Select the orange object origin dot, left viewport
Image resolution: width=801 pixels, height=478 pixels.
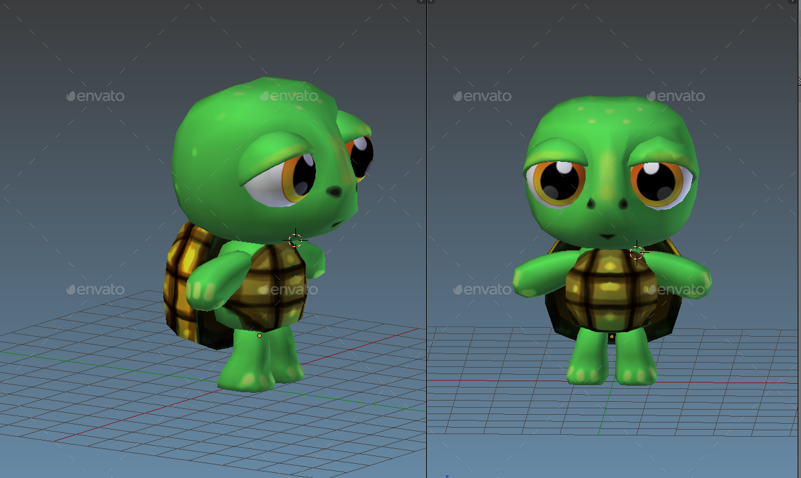pos(260,336)
